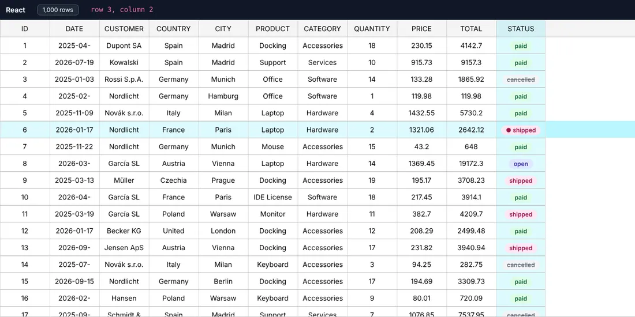Select the IDE License product cell
The image size is (635, 317).
point(273,197)
